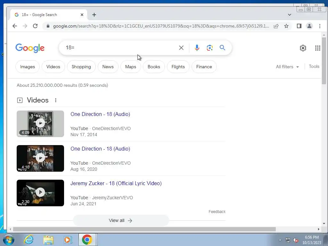Click the blue magnifier search icon
The image size is (328, 246).
(x=222, y=48)
